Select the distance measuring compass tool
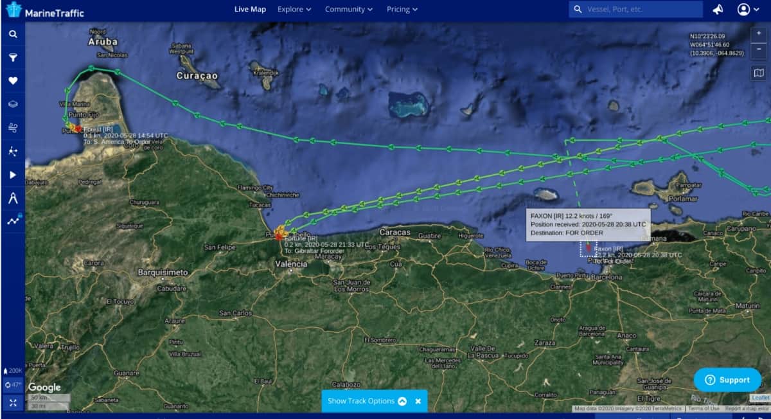This screenshot has width=771, height=419. 13,198
